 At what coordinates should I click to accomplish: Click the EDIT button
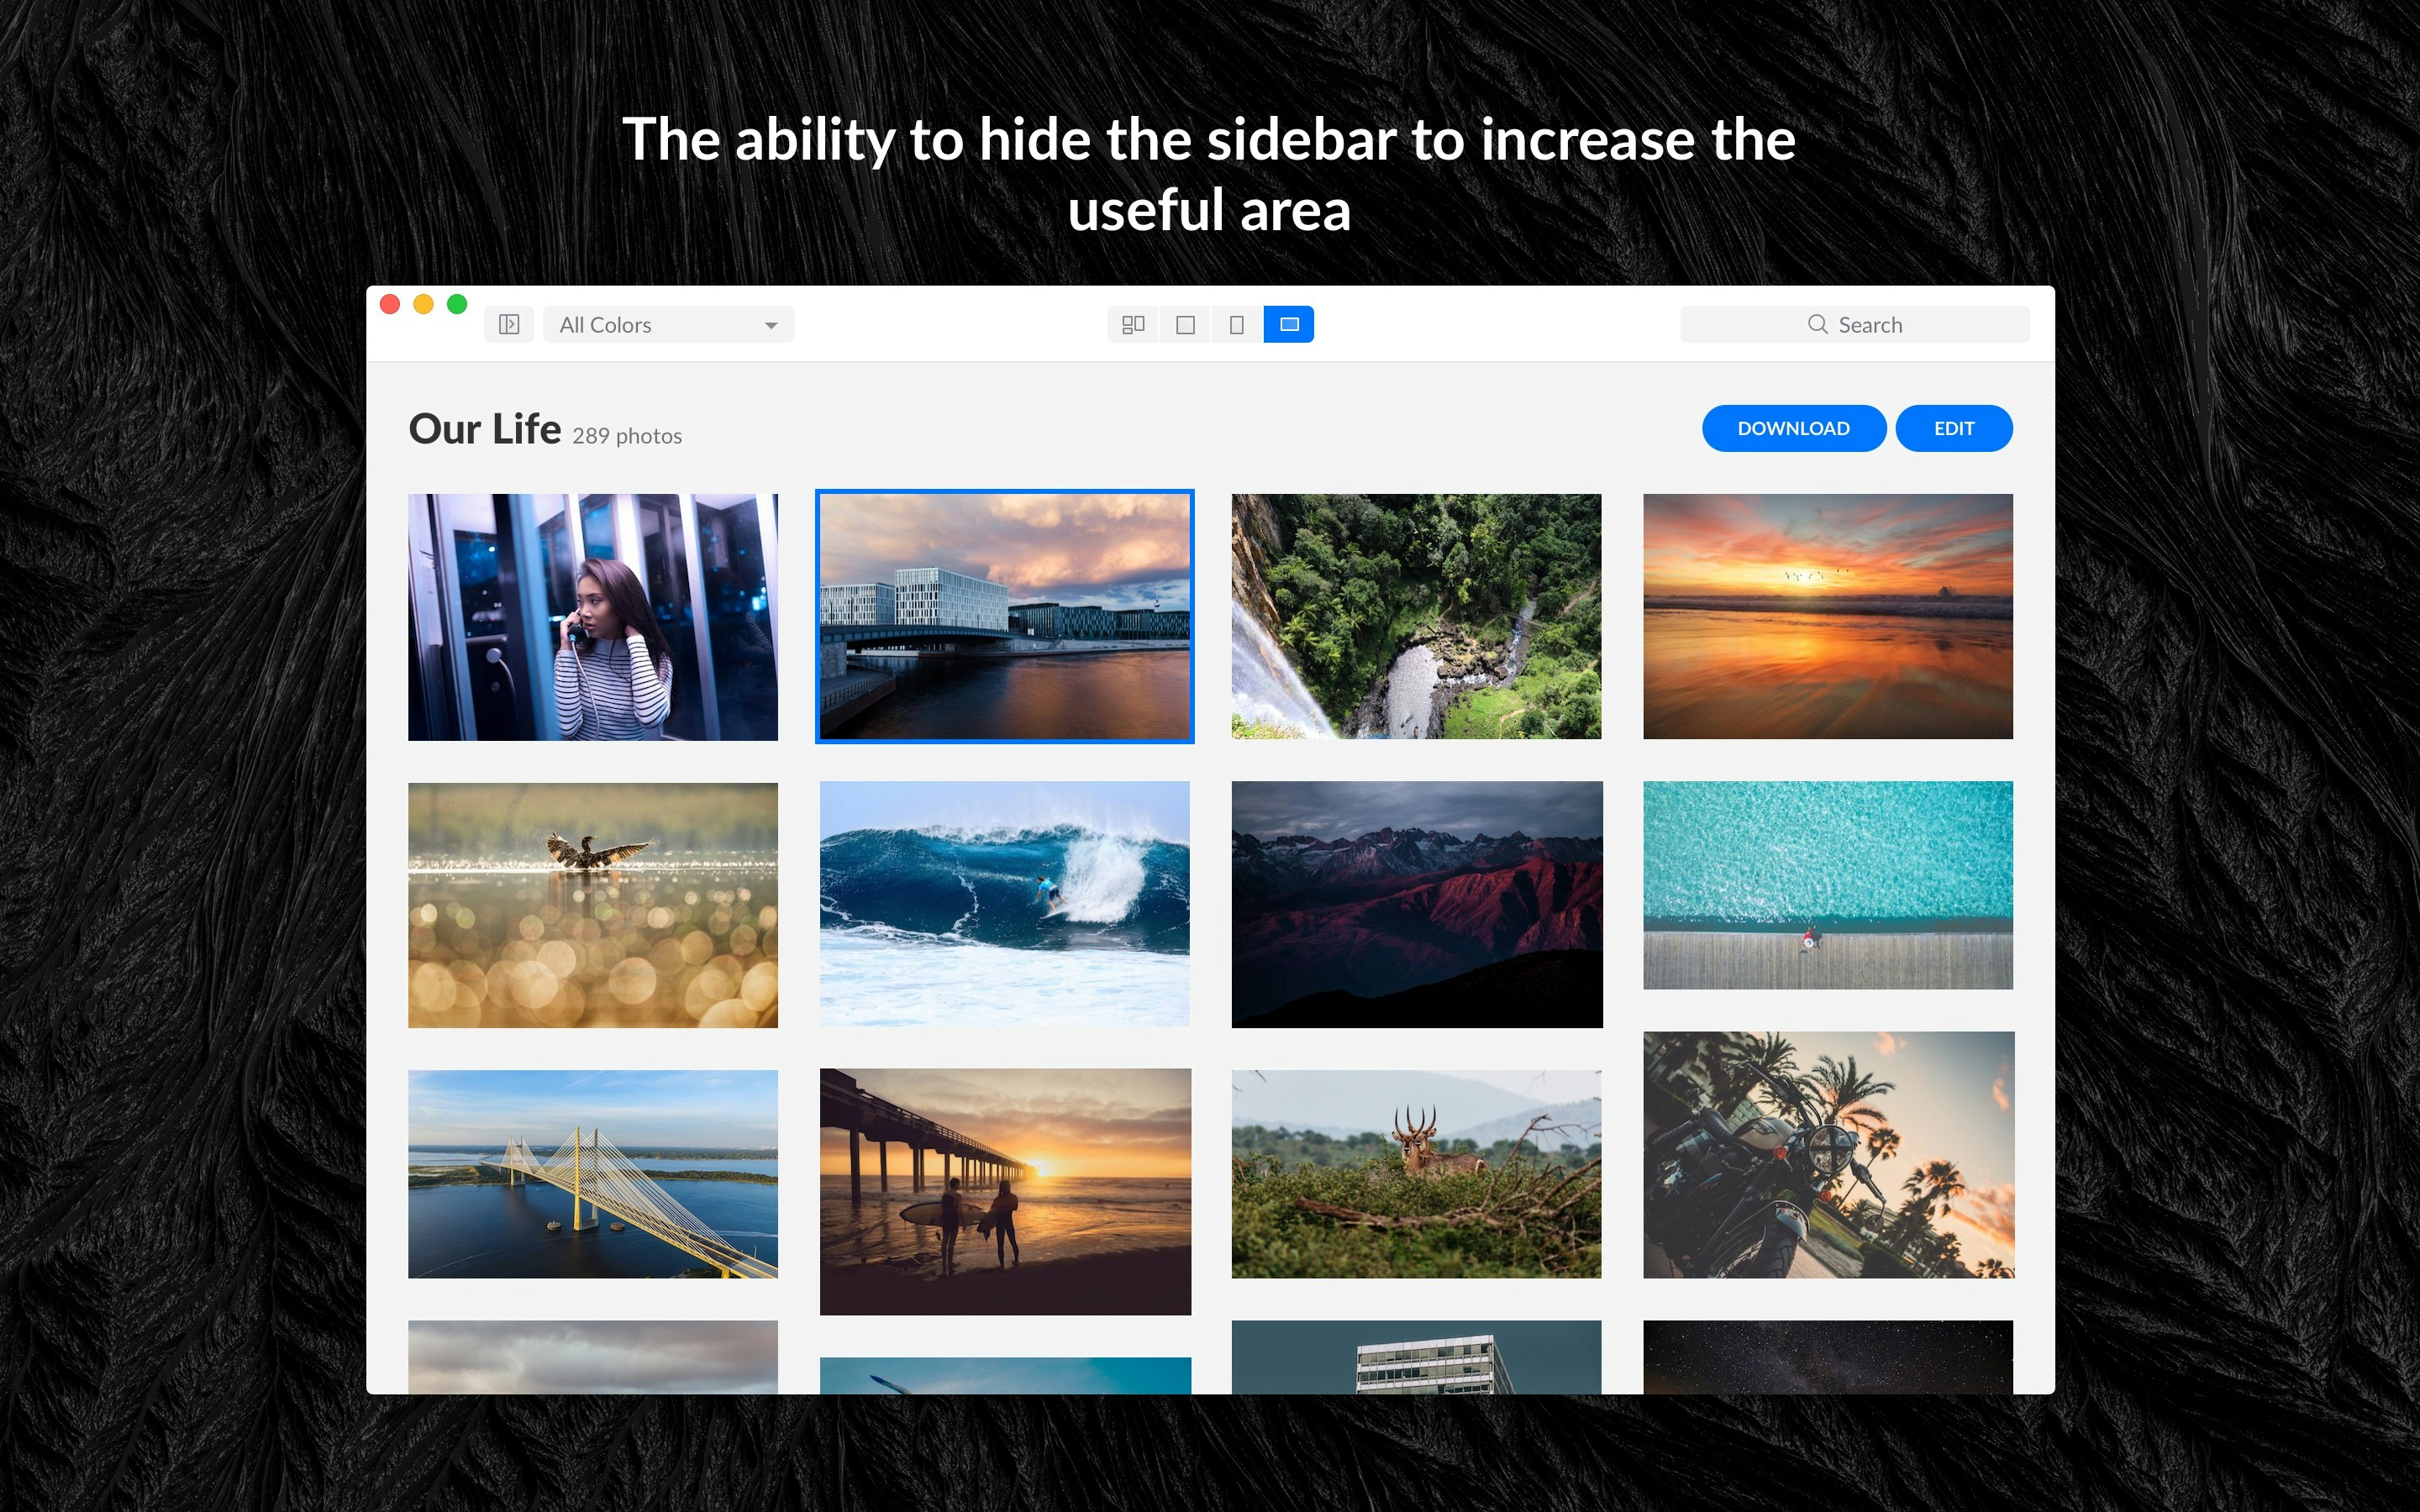1954,428
